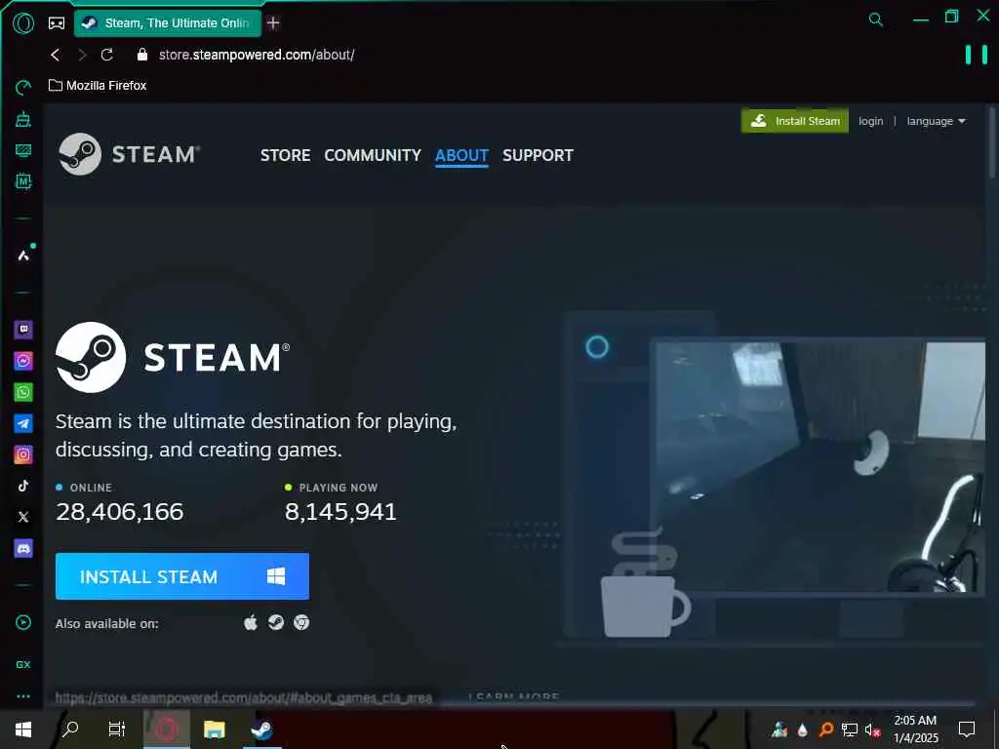
Task: Open Discord in the sidebar
Action: coord(23,548)
